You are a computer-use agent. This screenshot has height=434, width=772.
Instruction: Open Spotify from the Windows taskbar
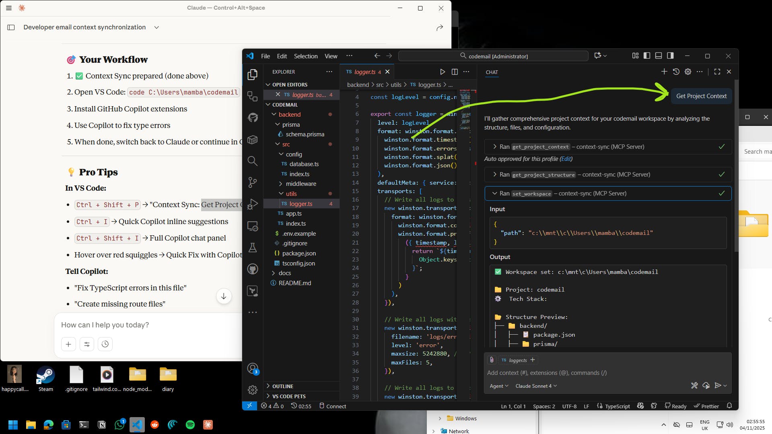tap(190, 424)
